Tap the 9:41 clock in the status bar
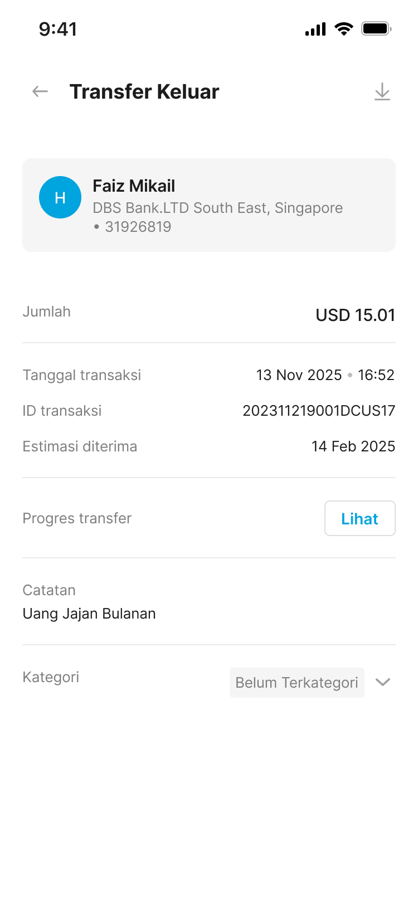The height and width of the screenshot is (905, 418). 58,29
